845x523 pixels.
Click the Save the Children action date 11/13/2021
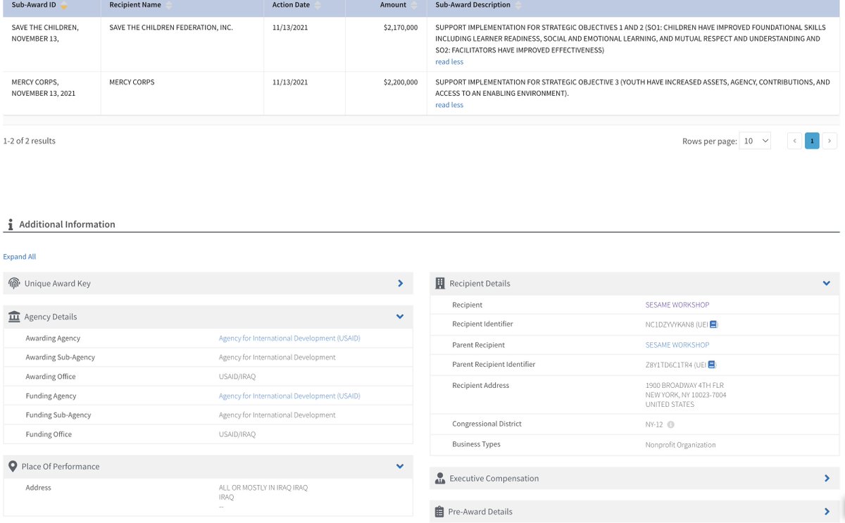pos(290,27)
